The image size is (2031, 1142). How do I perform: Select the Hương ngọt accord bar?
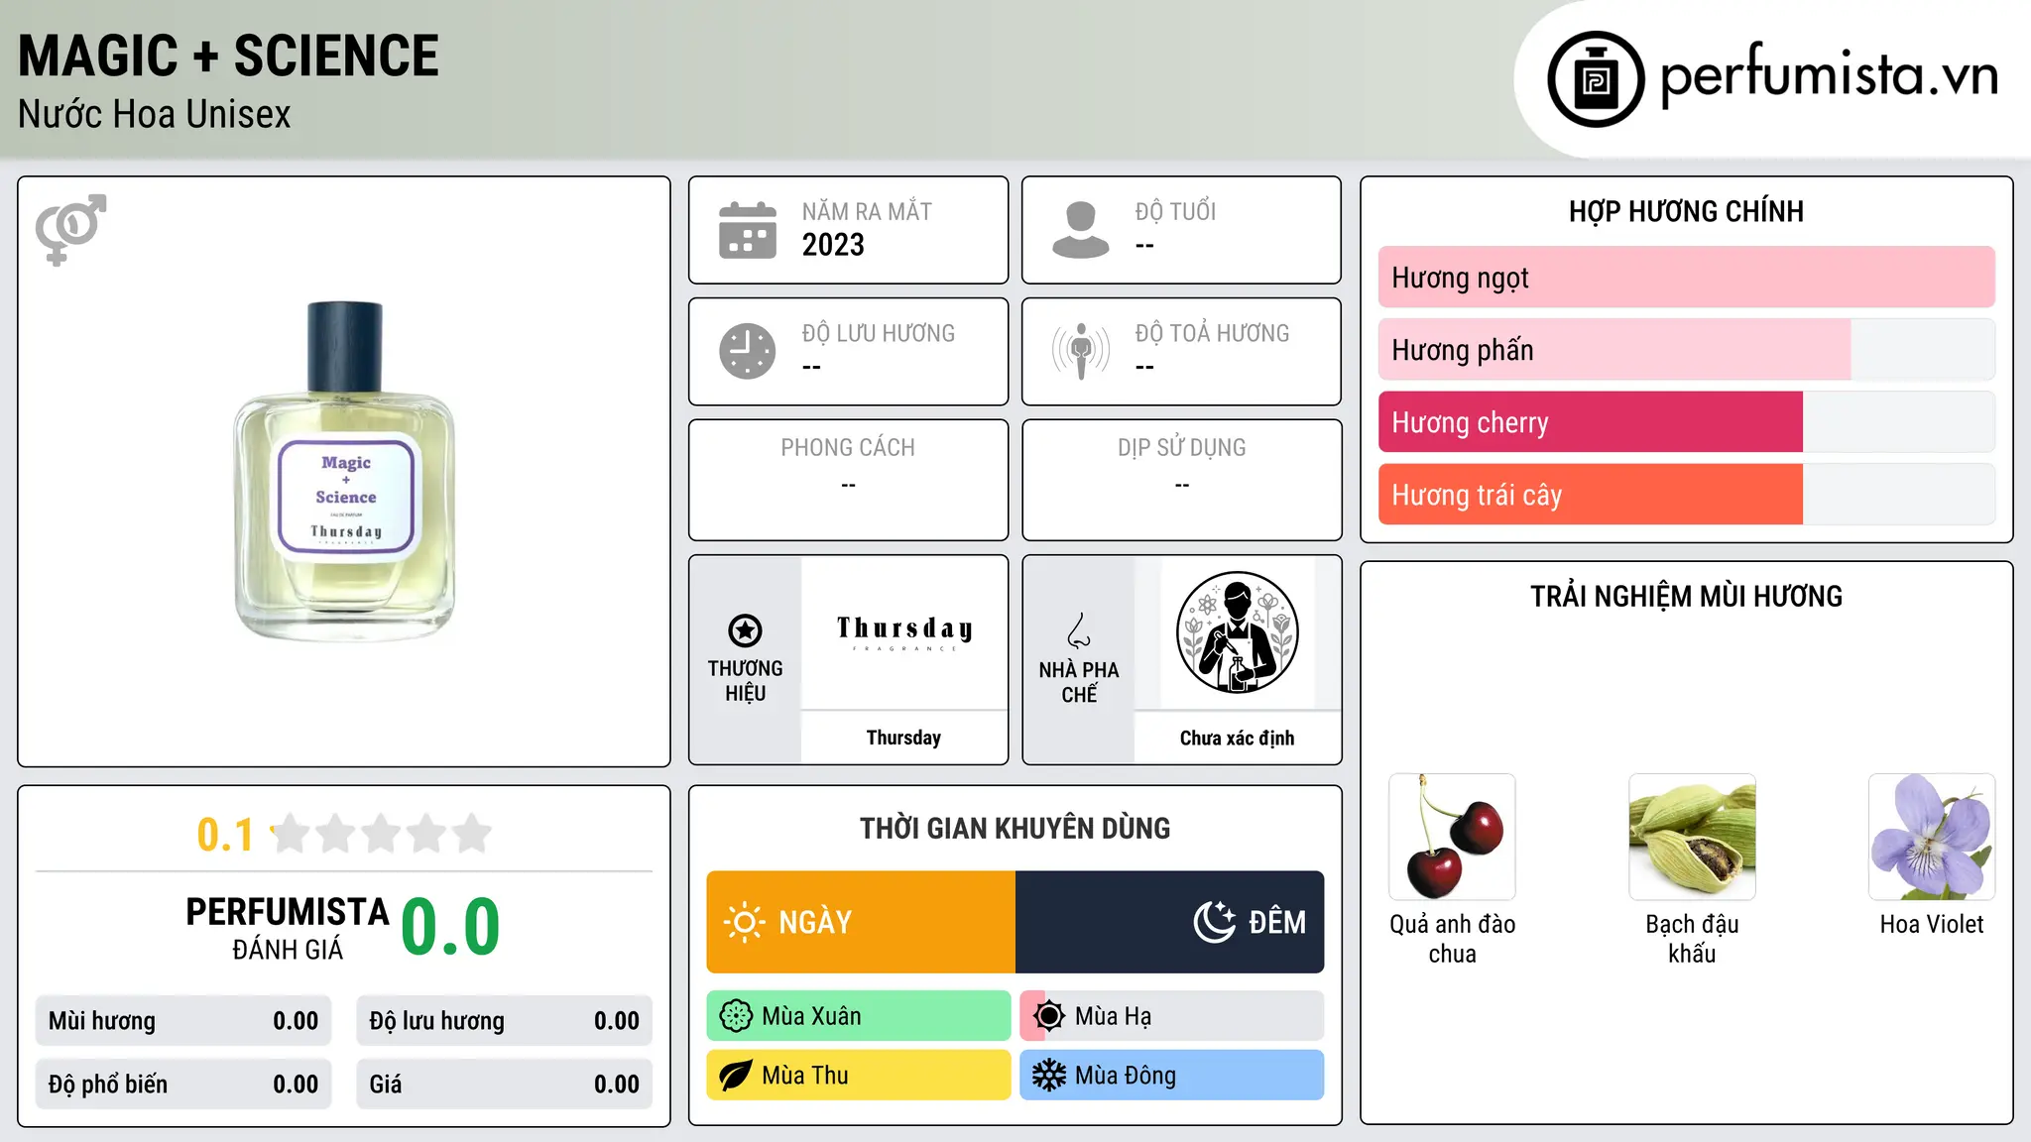[x=1686, y=278]
